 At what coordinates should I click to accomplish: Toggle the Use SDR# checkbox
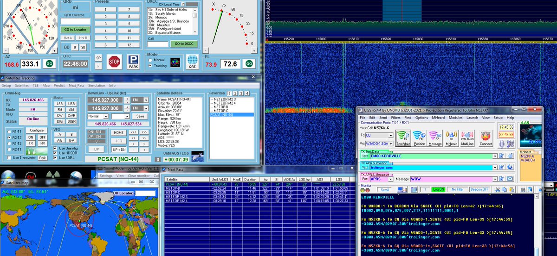point(55,158)
